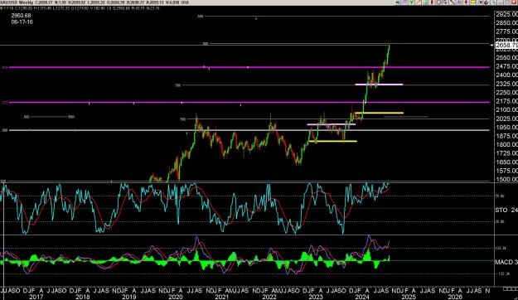
Task: Select the upper yellow line segment near 2075
Action: (380, 113)
